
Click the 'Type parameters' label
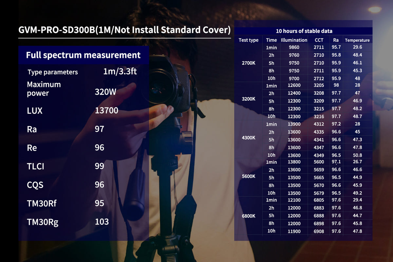click(x=53, y=72)
